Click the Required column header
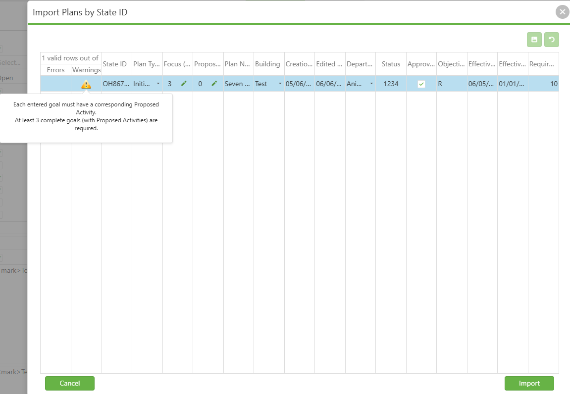570x394 pixels. pos(543,64)
